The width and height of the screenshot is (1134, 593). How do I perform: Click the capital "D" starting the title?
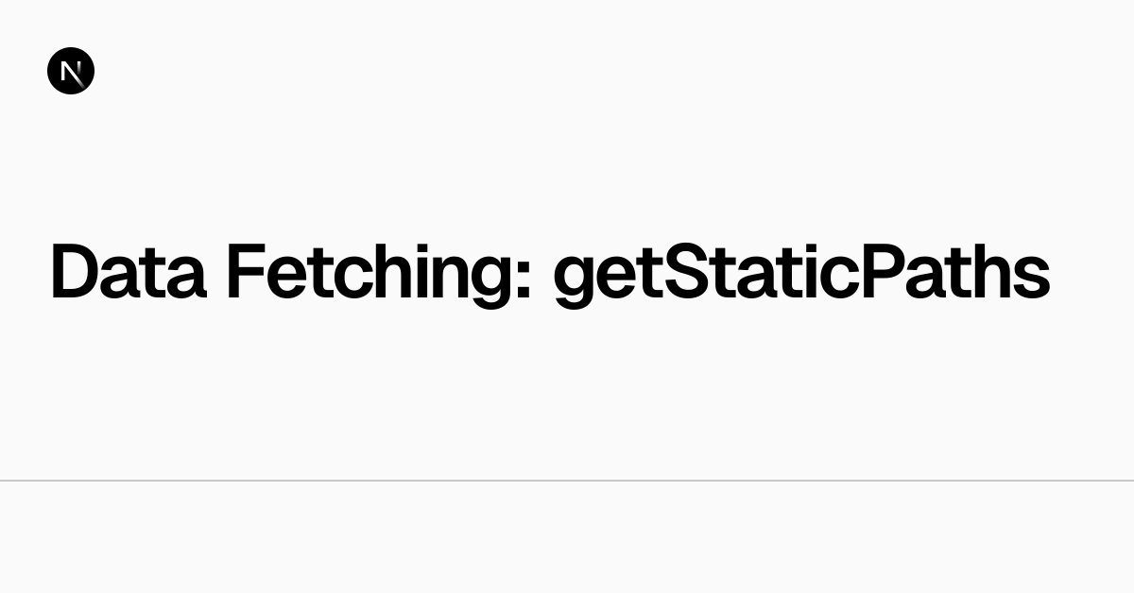point(73,272)
